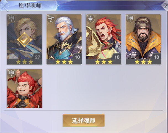Select the shouting red-haired armored warrior card

tap(104, 39)
